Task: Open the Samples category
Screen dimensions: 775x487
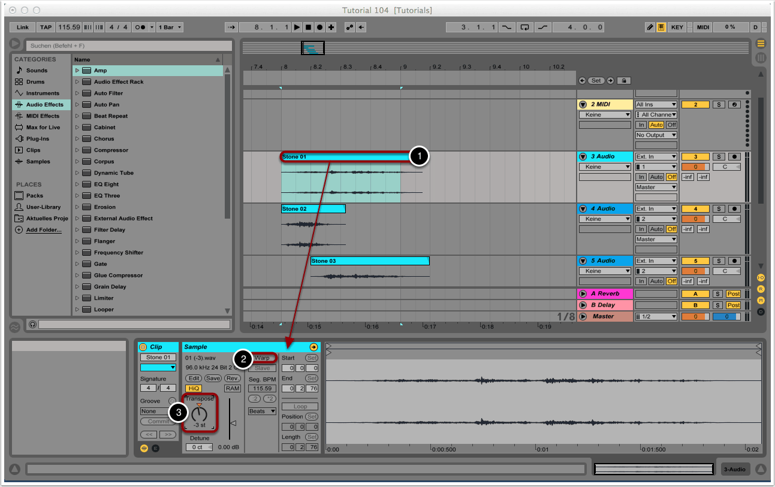Action: tap(38, 161)
